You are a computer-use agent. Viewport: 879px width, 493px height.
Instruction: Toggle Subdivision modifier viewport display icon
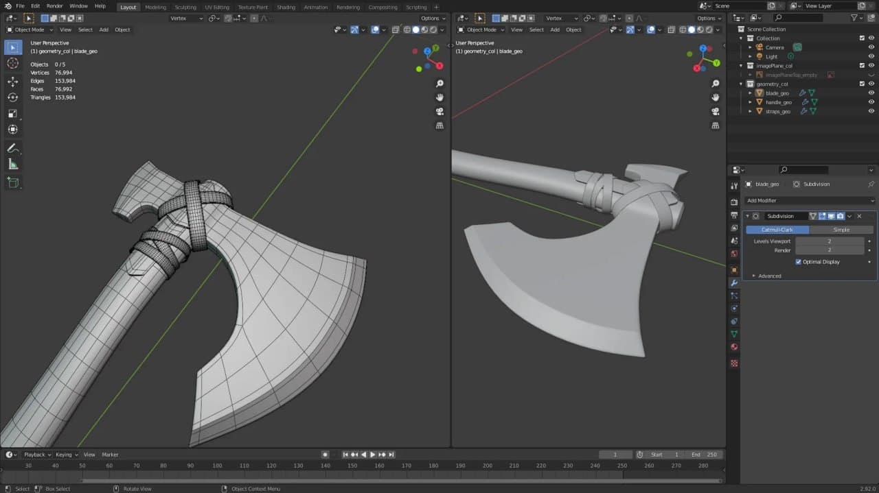831,216
